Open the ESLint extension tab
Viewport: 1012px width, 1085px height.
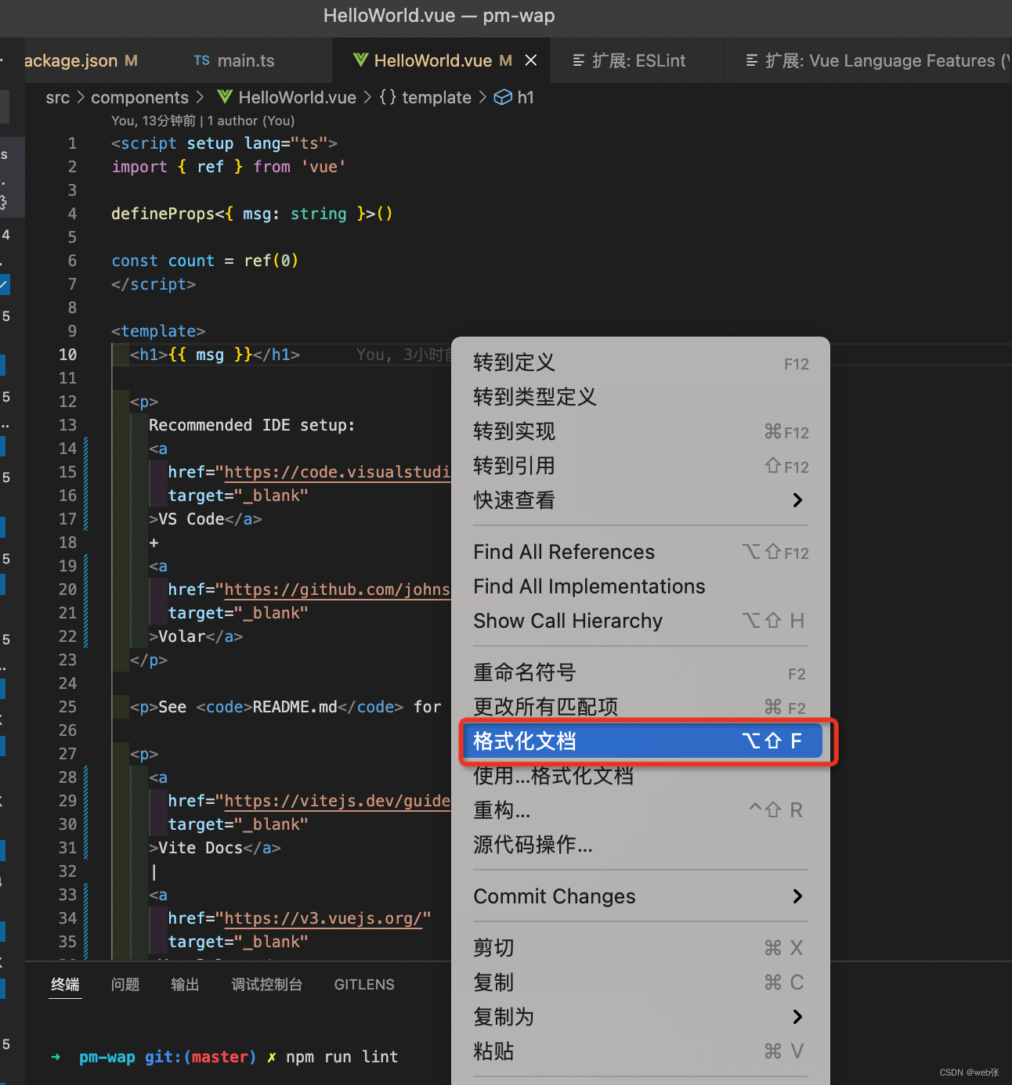[x=636, y=60]
